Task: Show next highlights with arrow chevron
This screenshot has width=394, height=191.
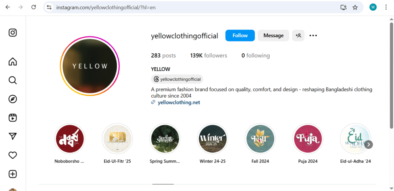Action: 369,144
